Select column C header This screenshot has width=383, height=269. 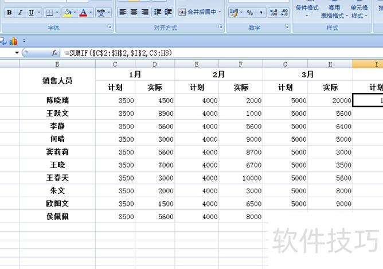tap(115, 64)
